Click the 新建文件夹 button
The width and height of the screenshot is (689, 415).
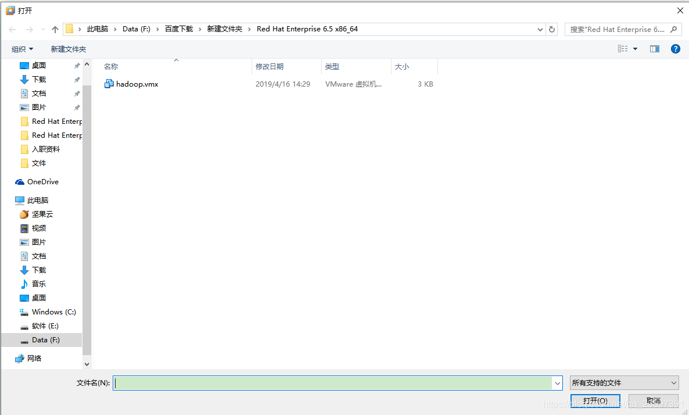(x=69, y=49)
